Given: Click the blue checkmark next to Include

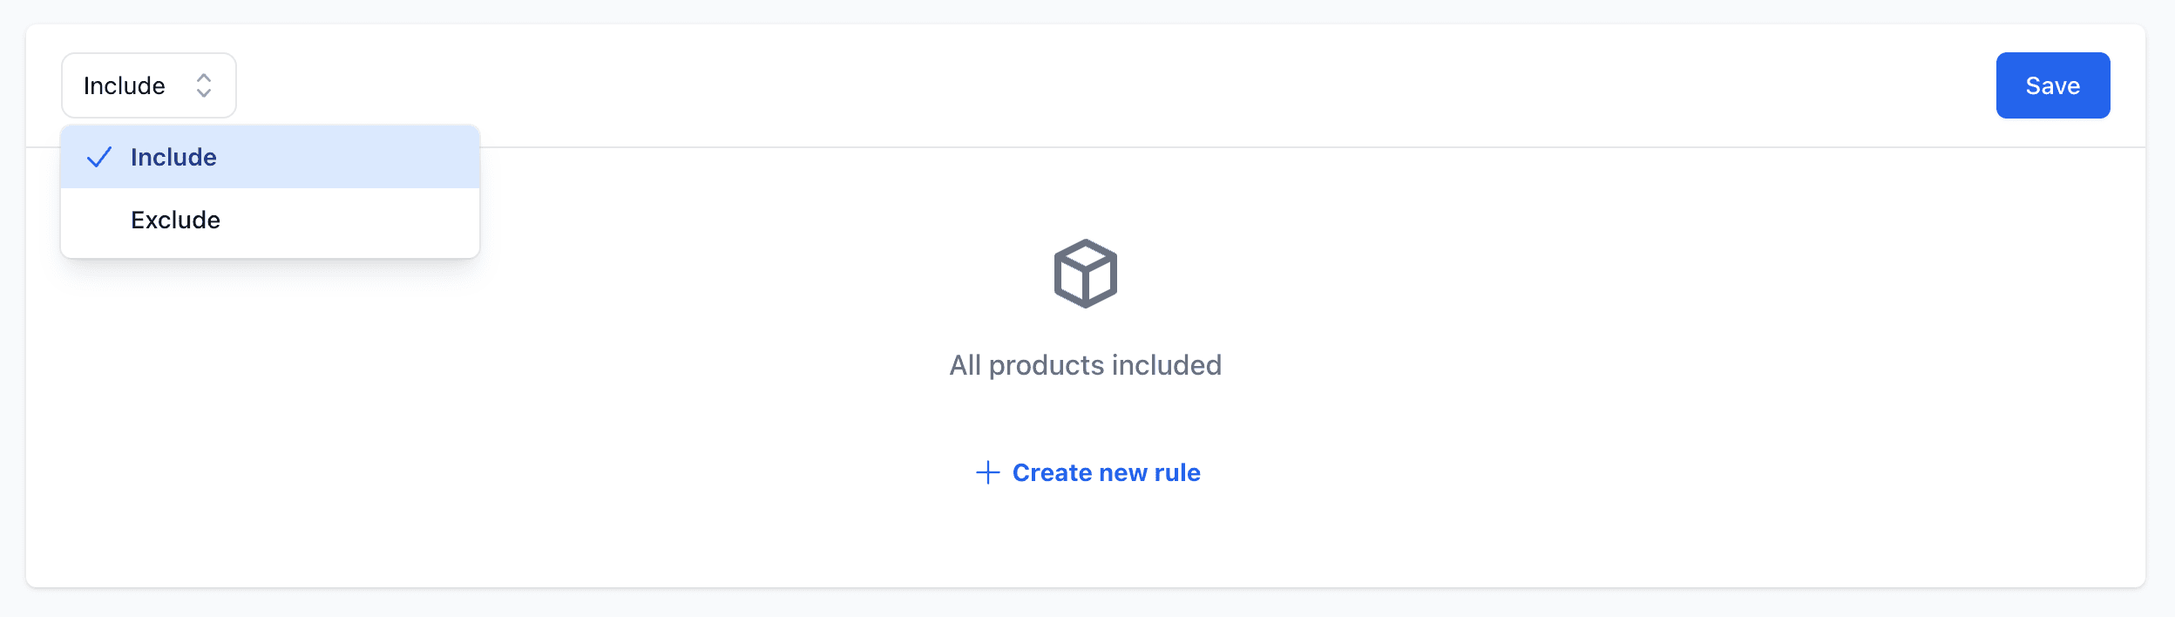Looking at the screenshot, I should (98, 157).
